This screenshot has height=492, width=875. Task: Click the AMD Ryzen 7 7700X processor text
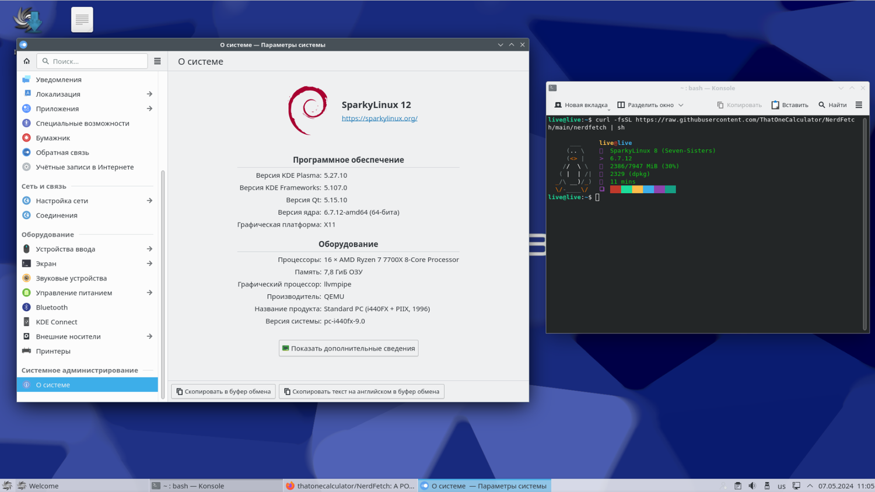pyautogui.click(x=391, y=259)
